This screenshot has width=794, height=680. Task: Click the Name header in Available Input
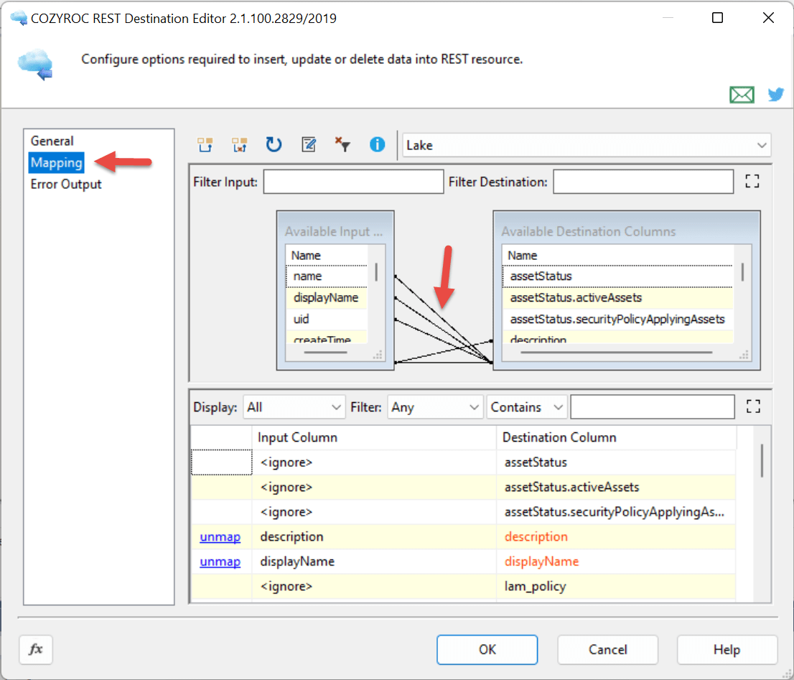pyautogui.click(x=327, y=255)
